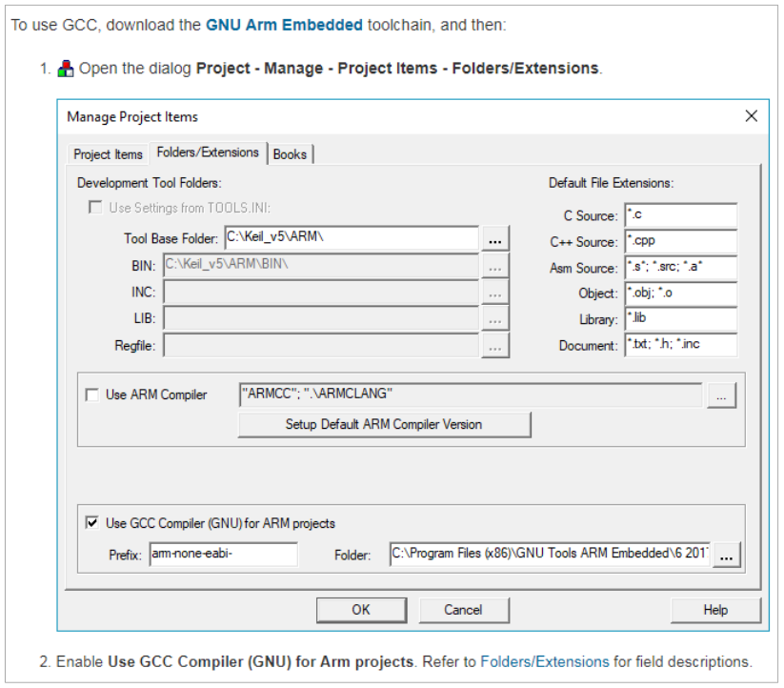Browse for the ARM Compiler path
Viewport: 784px width, 688px height.
(x=721, y=395)
